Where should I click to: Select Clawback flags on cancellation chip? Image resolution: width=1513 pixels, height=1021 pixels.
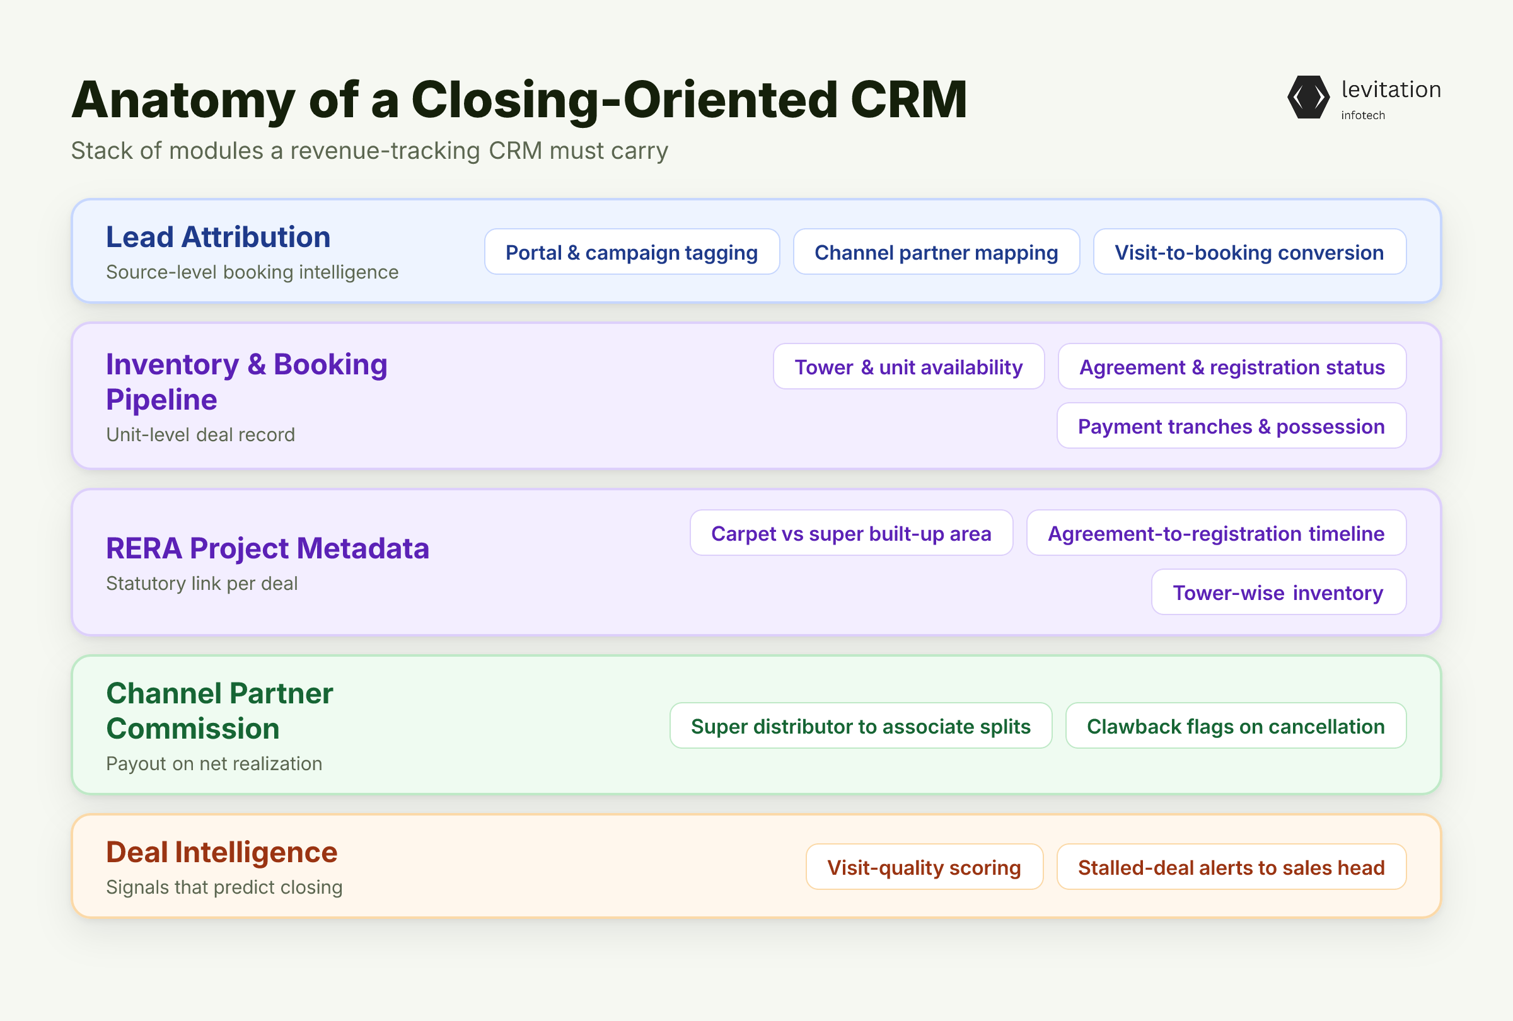pos(1236,725)
